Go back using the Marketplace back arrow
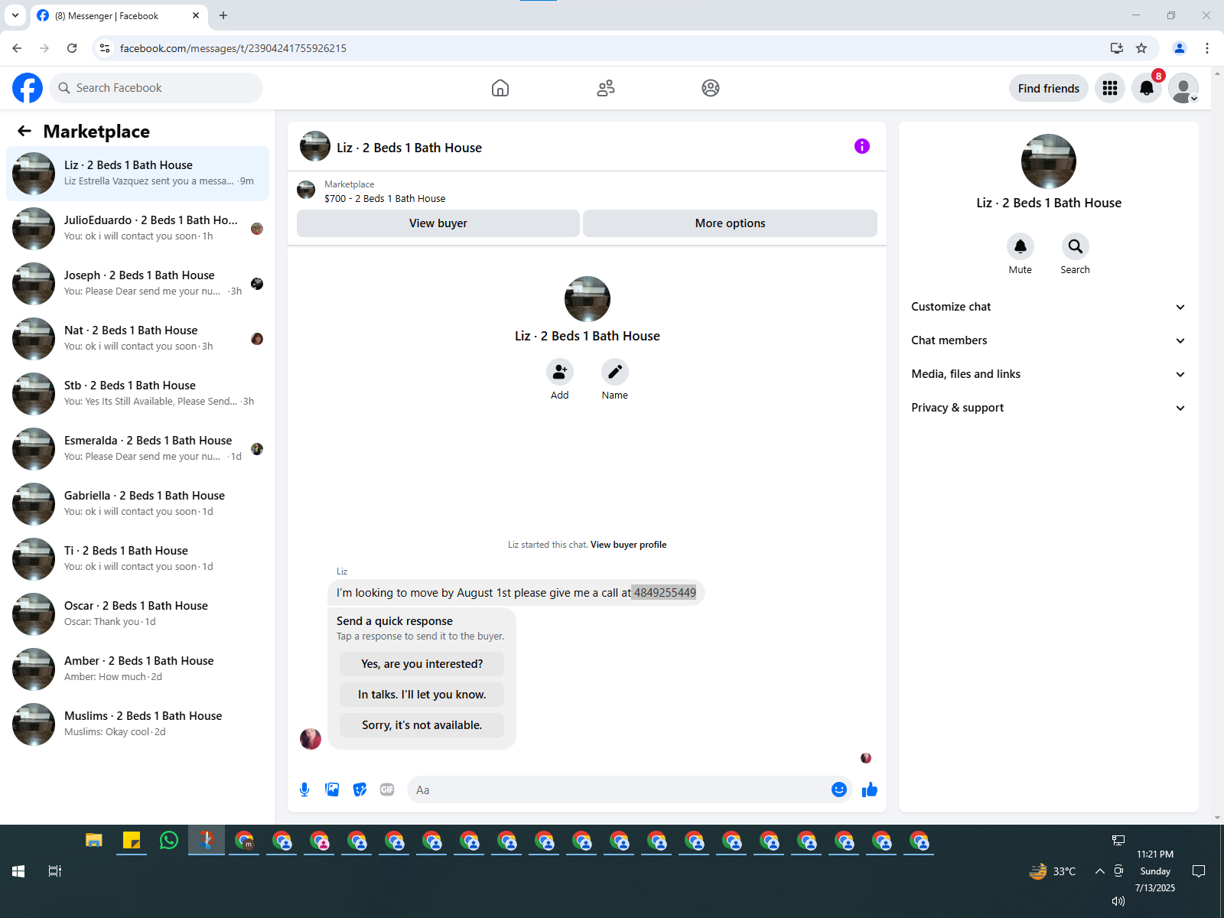 [x=24, y=131]
